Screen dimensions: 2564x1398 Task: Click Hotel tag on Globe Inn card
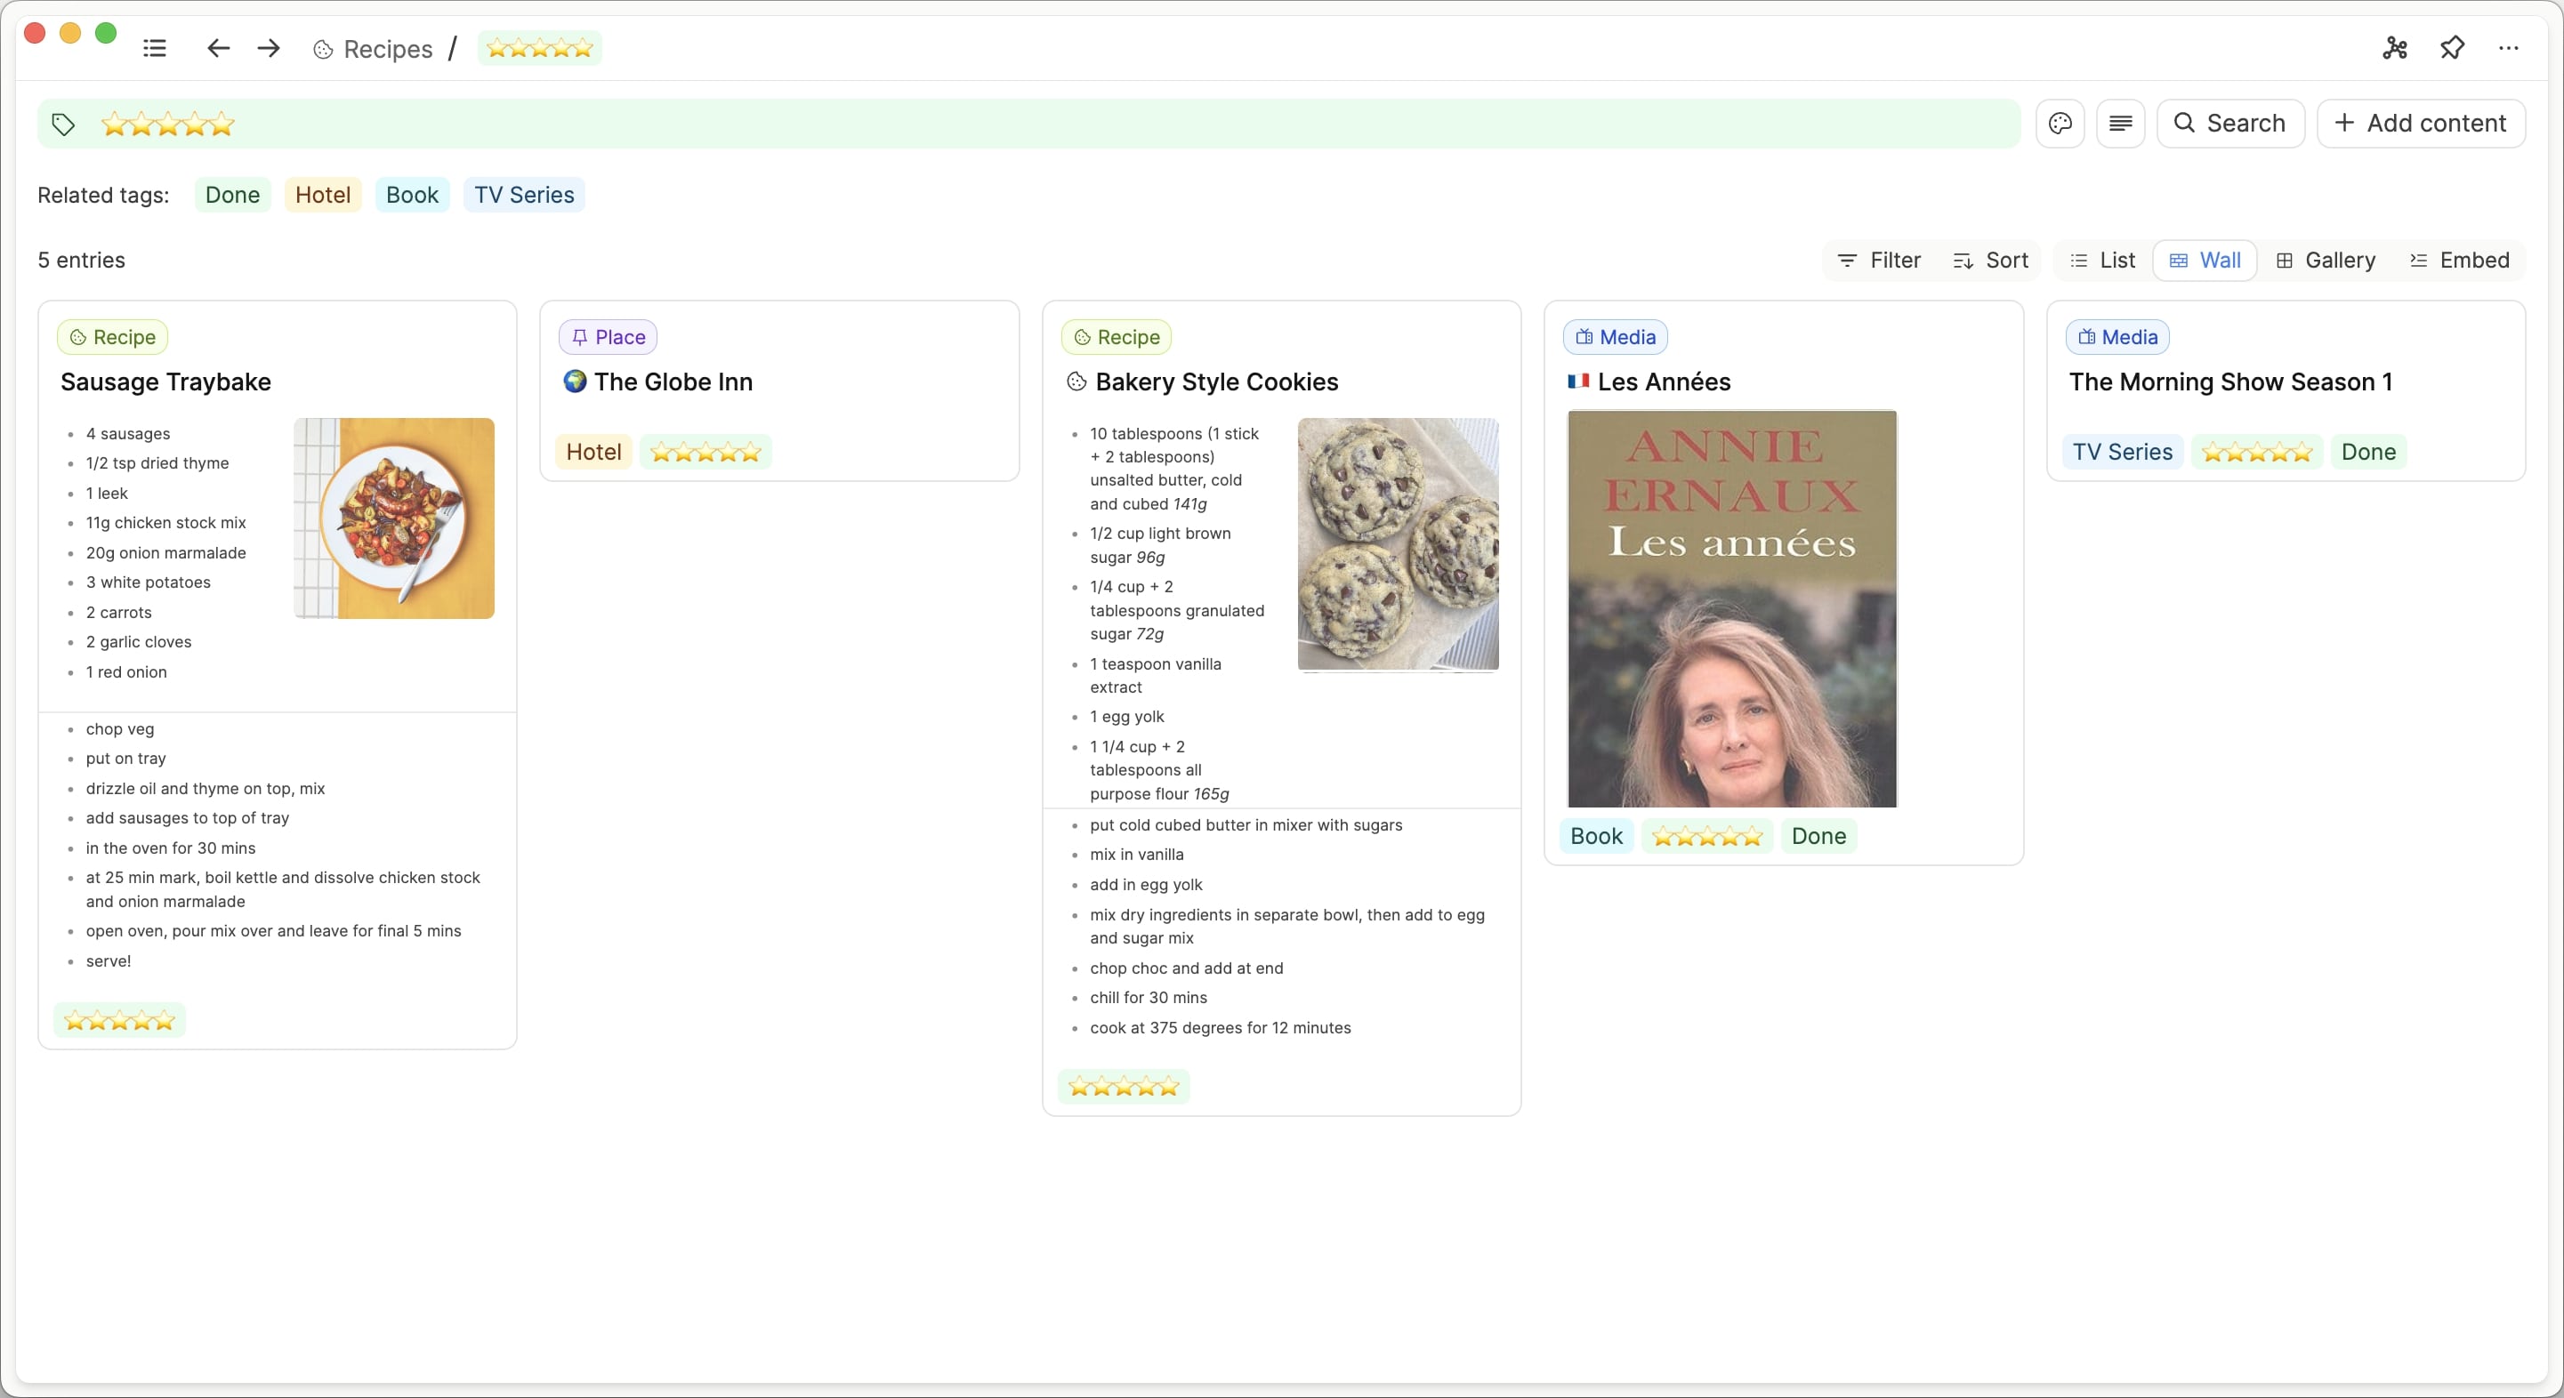click(x=593, y=452)
